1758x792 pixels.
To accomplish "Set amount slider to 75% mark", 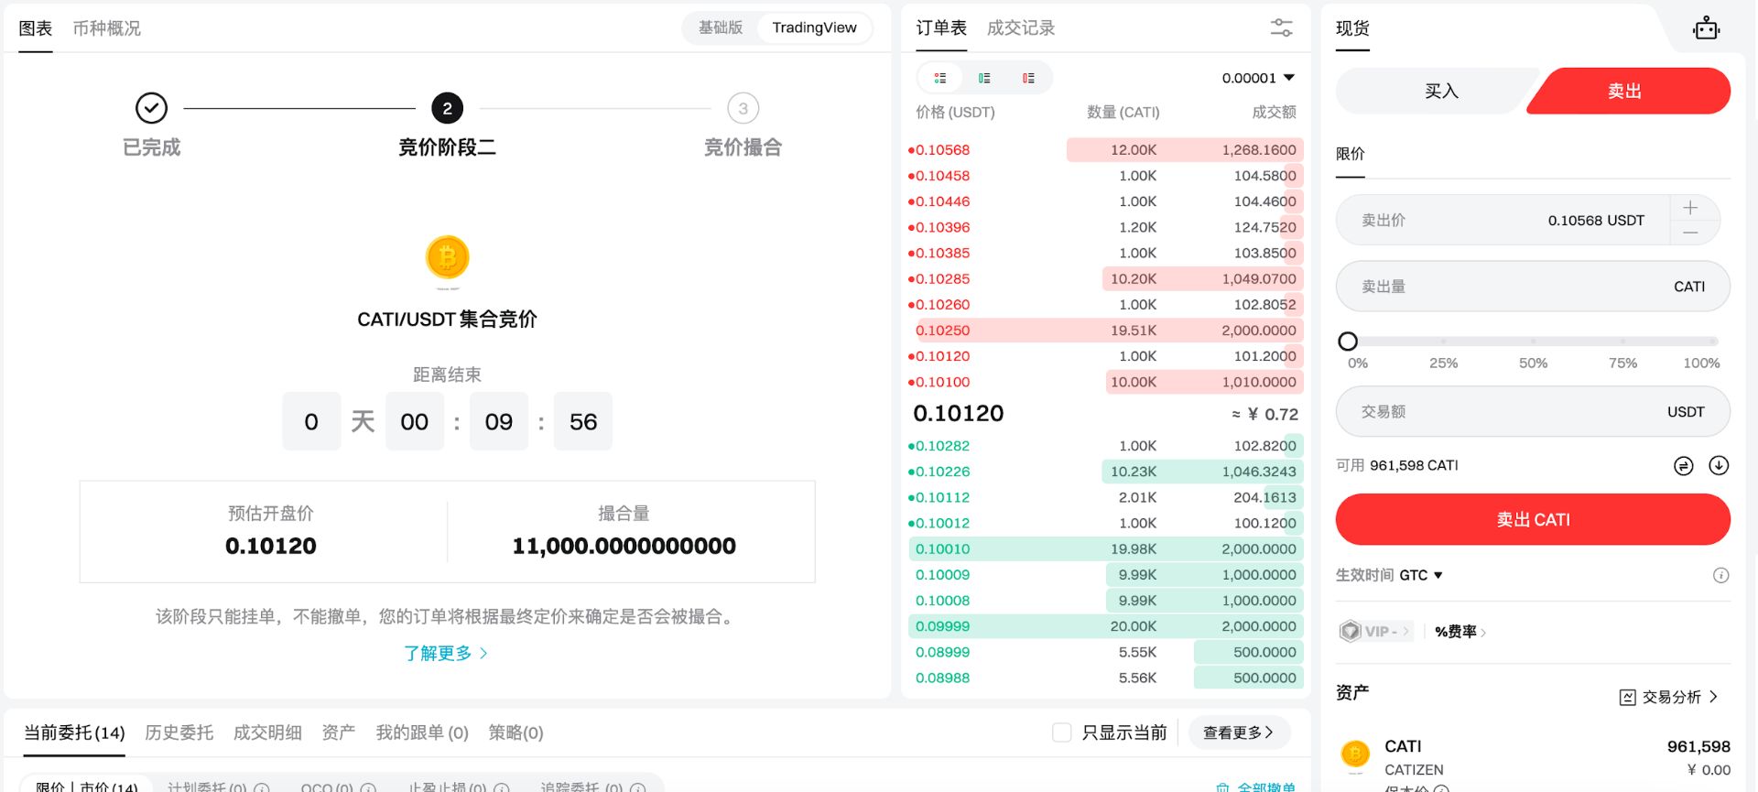I will point(1622,342).
